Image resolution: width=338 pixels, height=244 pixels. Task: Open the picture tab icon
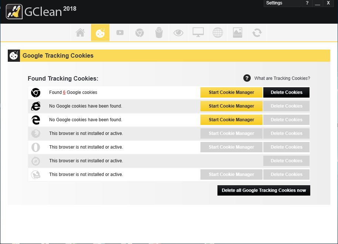coord(237,33)
